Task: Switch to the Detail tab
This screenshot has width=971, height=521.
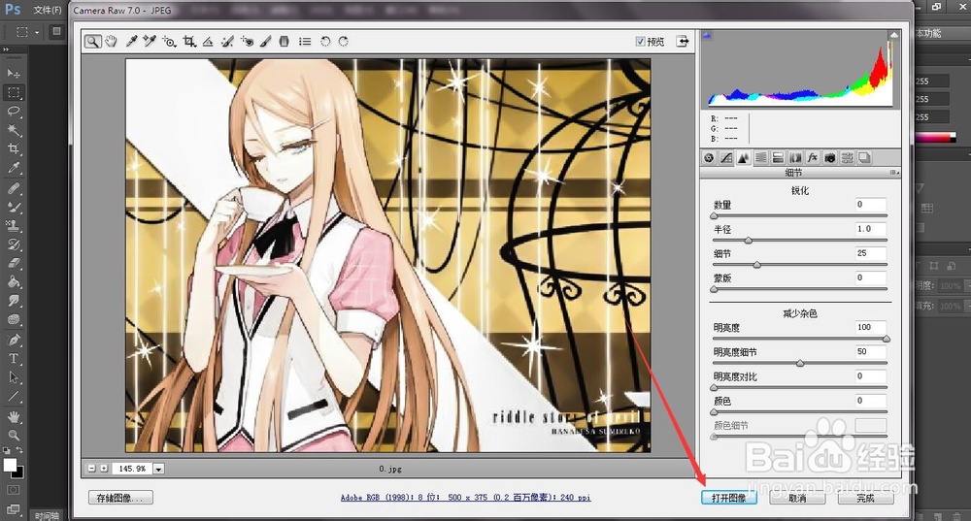Action: point(743,158)
